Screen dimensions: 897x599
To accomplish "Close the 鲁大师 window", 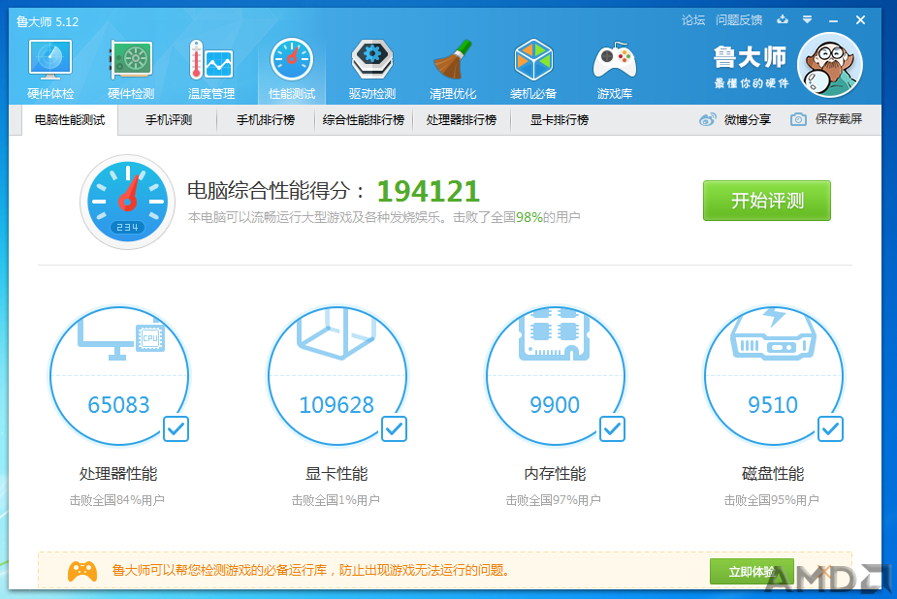I will 860,20.
